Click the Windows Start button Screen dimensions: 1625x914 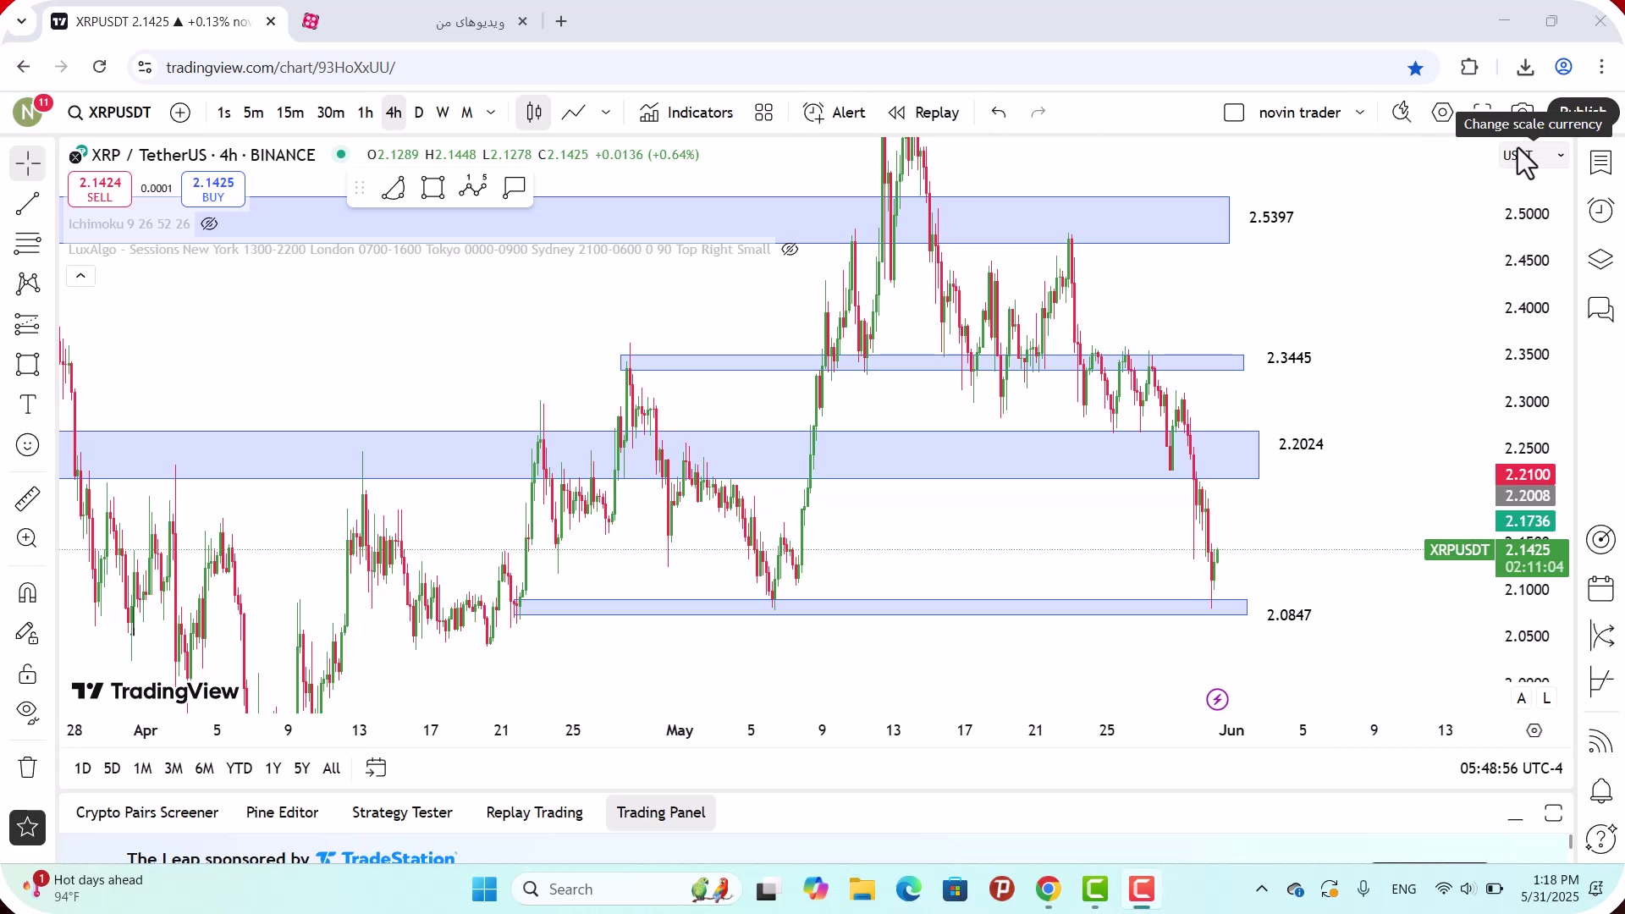click(x=484, y=889)
